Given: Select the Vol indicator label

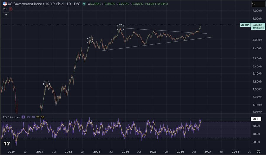Looking at the screenshot, I should point(5,9).
